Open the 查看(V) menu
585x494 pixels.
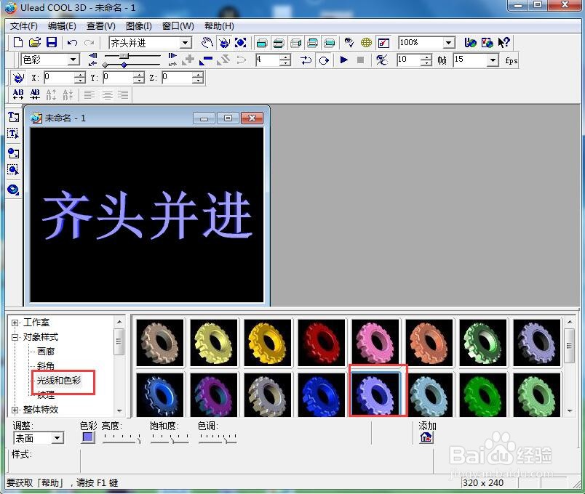click(100, 26)
